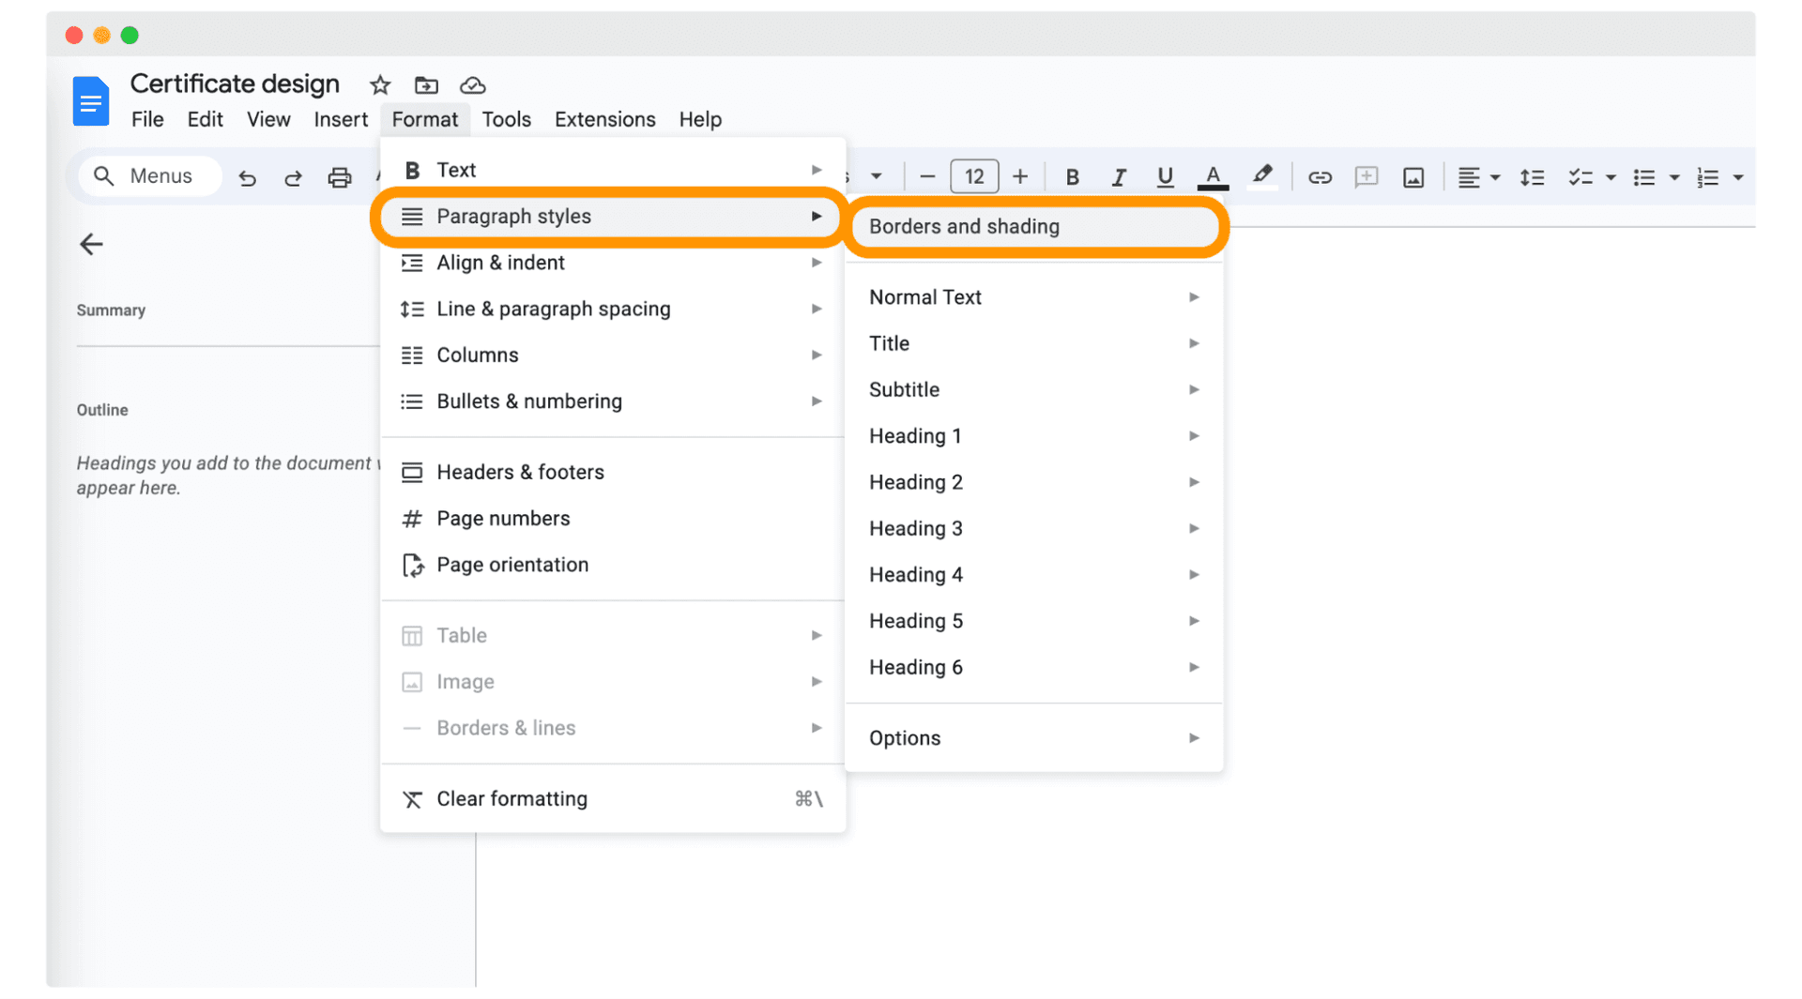Click the insert image icon
Viewport: 1802px width, 999px height.
pyautogui.click(x=1413, y=177)
